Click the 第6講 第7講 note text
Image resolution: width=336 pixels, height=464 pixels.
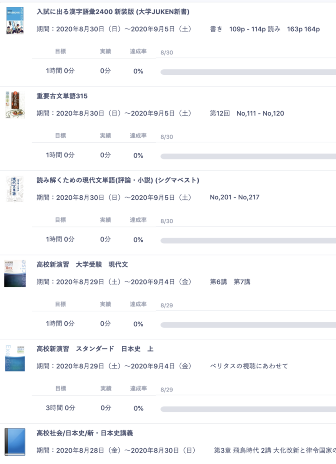pyautogui.click(x=230, y=282)
